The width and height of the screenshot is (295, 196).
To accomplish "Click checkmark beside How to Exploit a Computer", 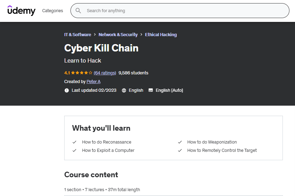I will point(74,150).
